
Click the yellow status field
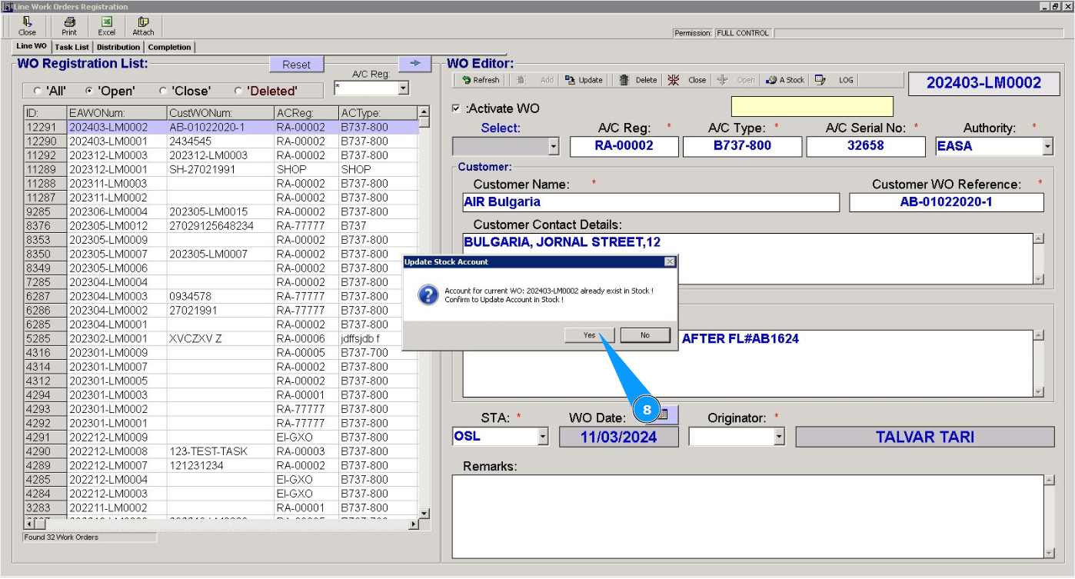click(x=811, y=106)
